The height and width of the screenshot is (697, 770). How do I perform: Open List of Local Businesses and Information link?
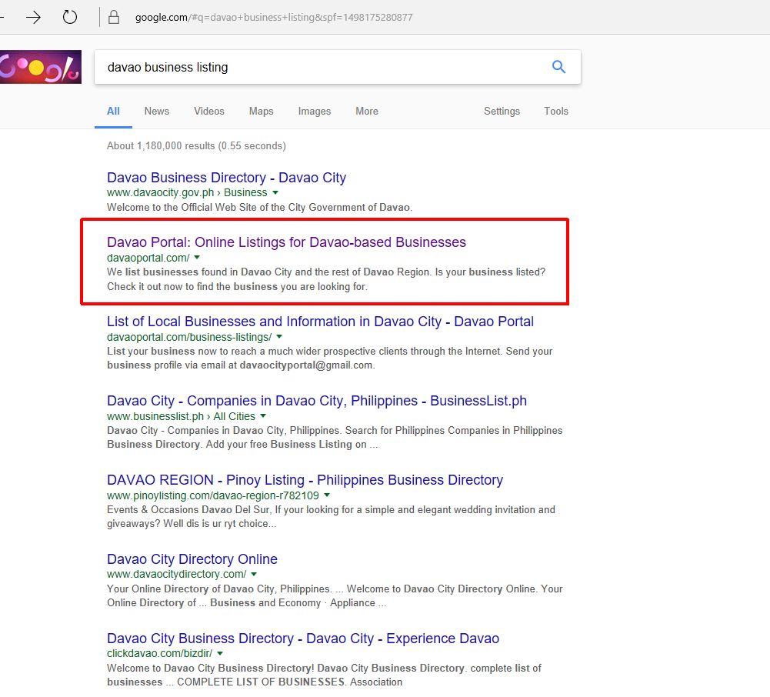pyautogui.click(x=320, y=322)
